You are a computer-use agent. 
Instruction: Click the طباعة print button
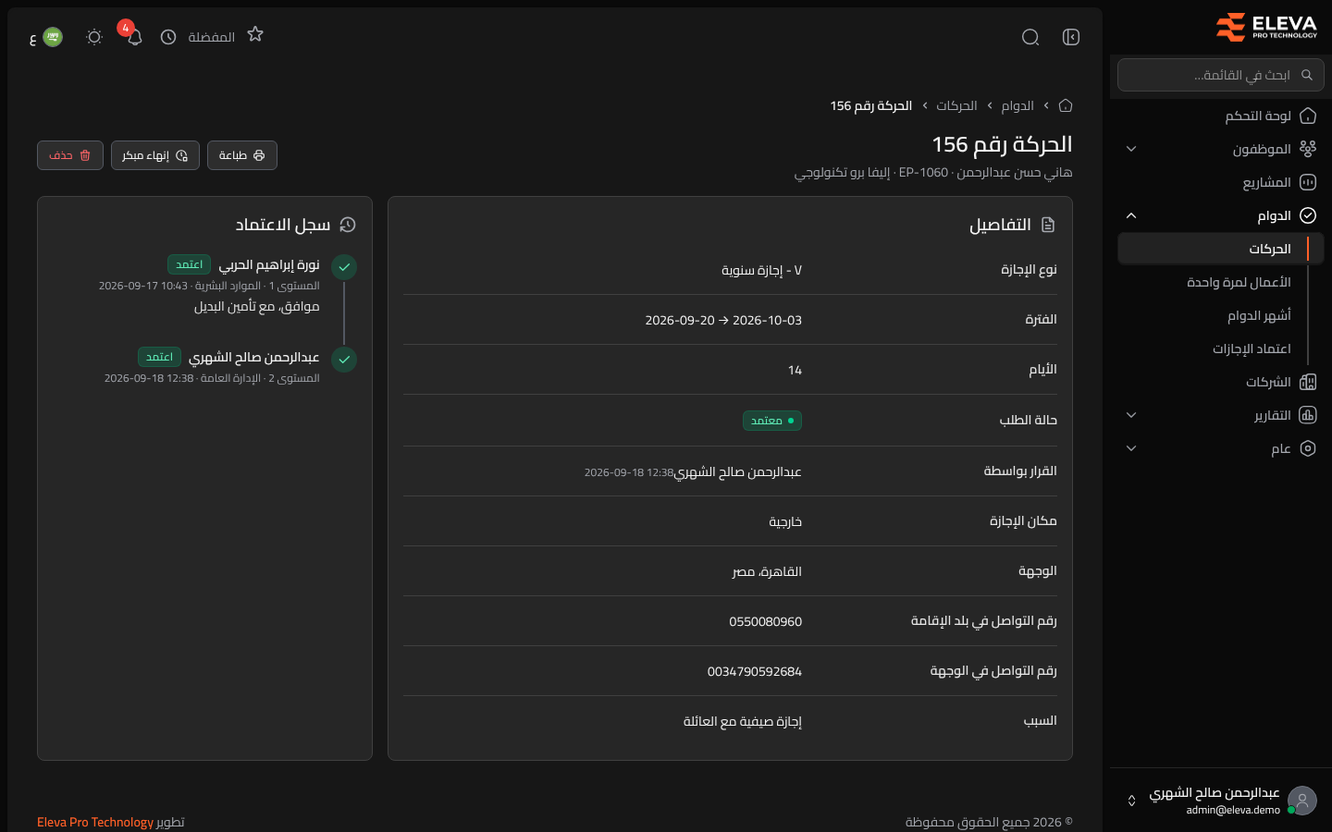point(242,155)
